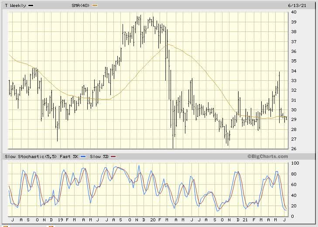Image resolution: width=318 pixels, height=227 pixels.
Task: Click the red Slow %D legend swatch
Action: coord(113,157)
